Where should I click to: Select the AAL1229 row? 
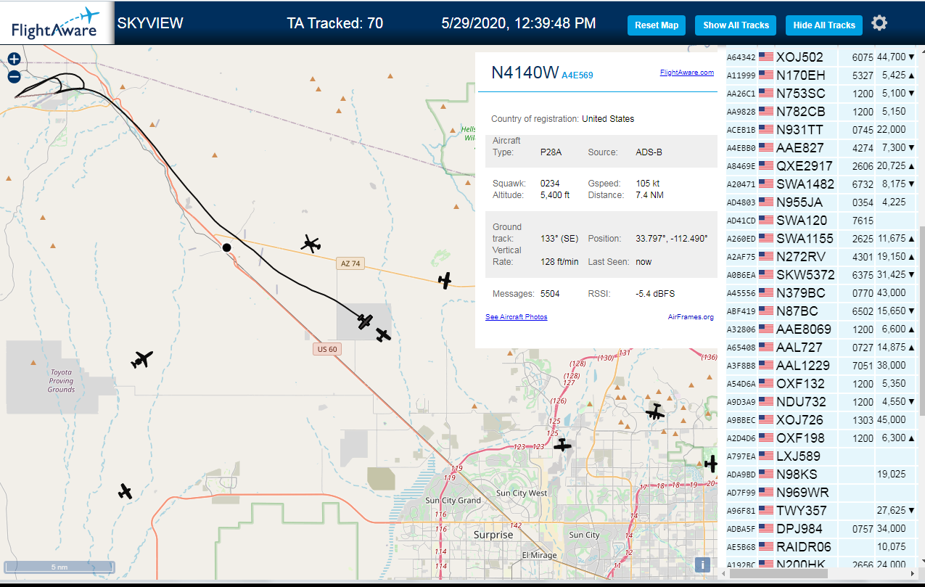point(821,366)
